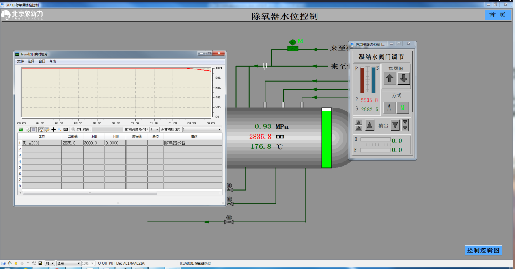Click the setpoint increase up-arrow button
The image size is (515, 269).
point(390,78)
